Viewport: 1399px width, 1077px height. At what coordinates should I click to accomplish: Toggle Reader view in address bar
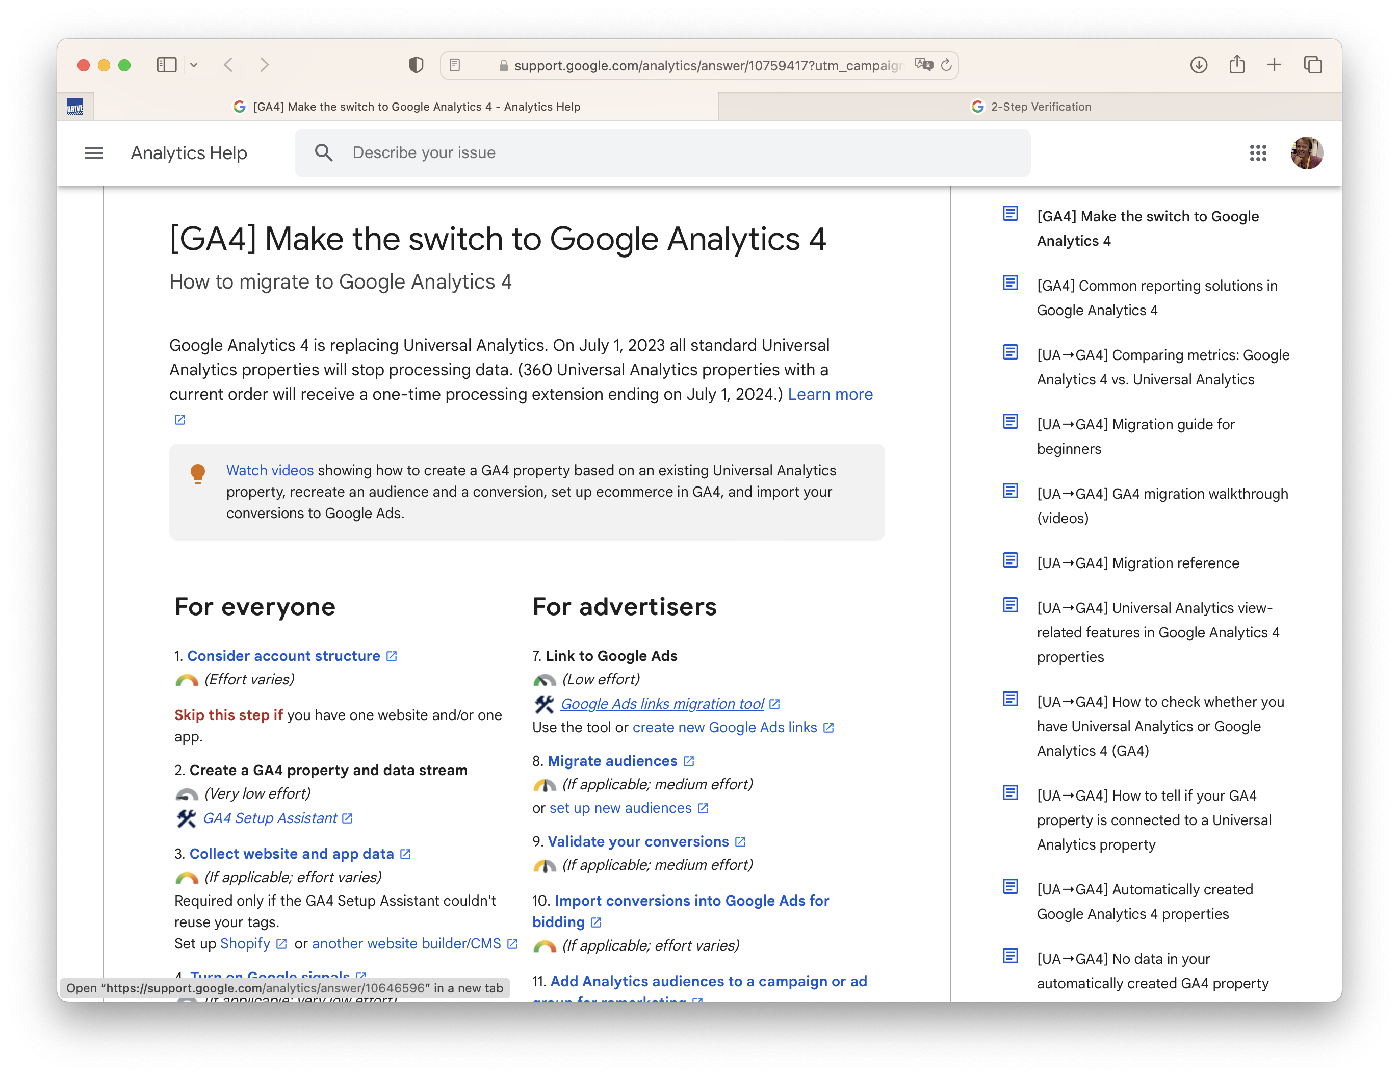tap(455, 65)
